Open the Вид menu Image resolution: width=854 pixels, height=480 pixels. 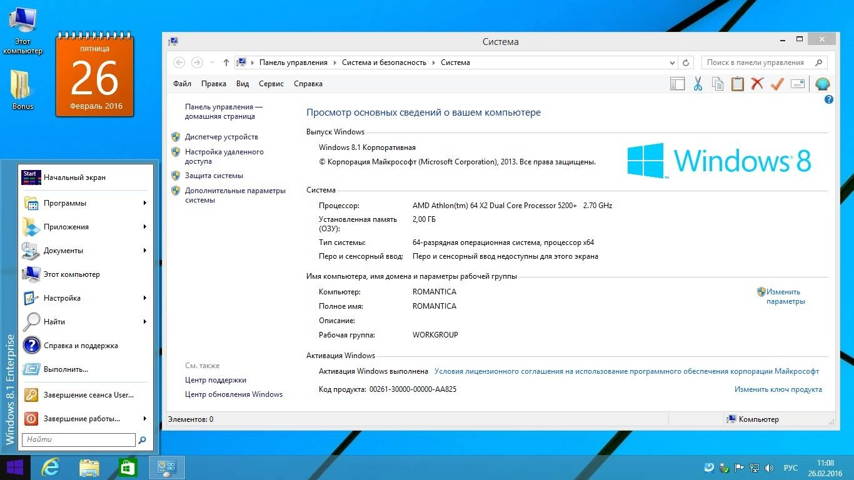[x=243, y=84]
